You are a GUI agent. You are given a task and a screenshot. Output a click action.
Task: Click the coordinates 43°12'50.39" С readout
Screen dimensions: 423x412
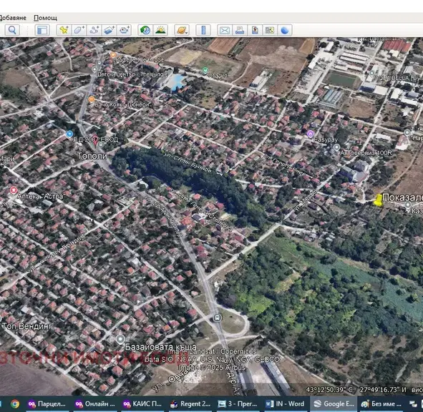[329, 390]
